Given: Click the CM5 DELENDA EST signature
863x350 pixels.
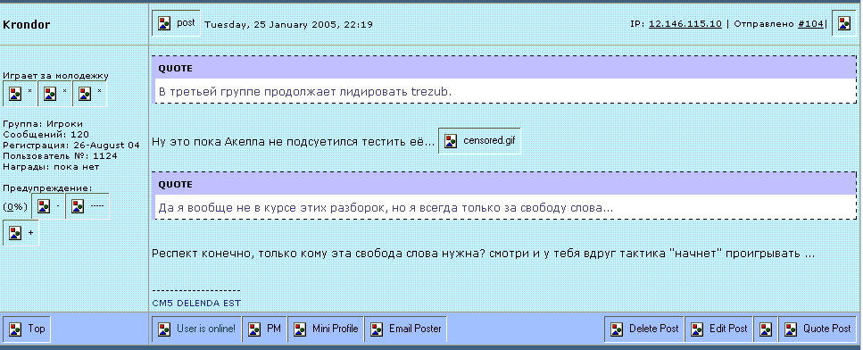Looking at the screenshot, I should click(196, 304).
